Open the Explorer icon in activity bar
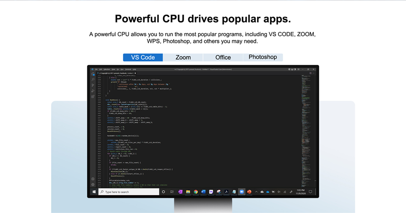406x213 pixels. (x=93, y=74)
